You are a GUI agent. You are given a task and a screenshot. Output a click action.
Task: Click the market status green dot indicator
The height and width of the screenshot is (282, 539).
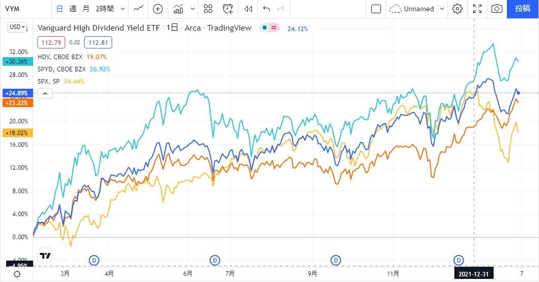point(264,28)
